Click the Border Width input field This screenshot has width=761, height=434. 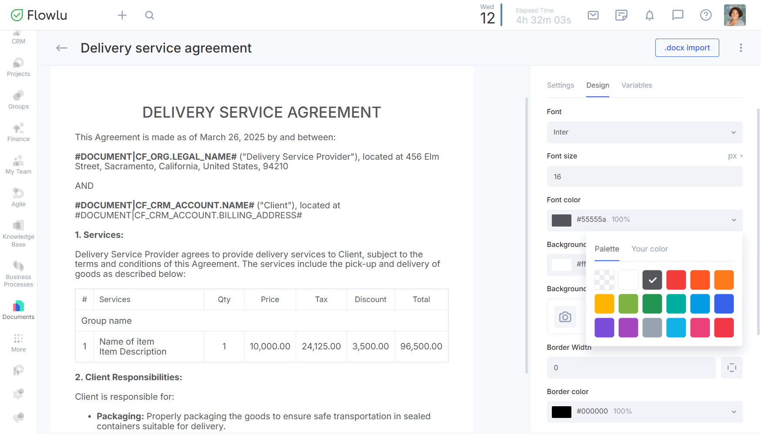(x=631, y=368)
